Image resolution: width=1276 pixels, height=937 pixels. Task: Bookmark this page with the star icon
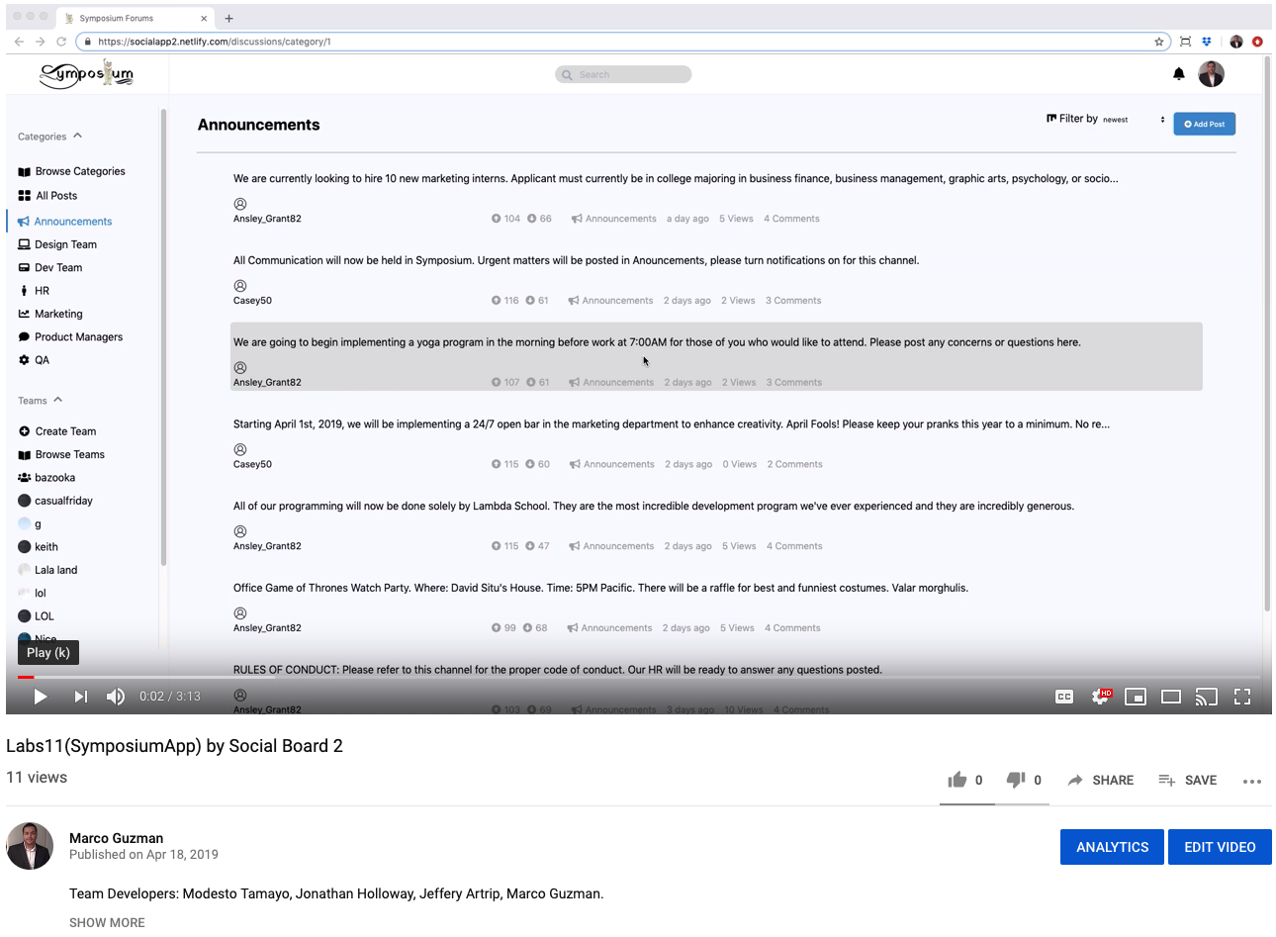tap(1159, 42)
